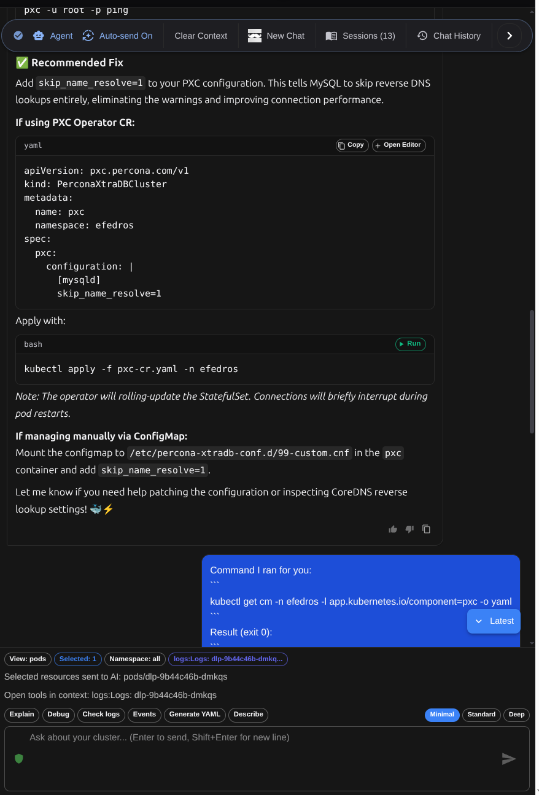This screenshot has height=795, width=539.
Task: Select Standard response depth
Action: 481,715
